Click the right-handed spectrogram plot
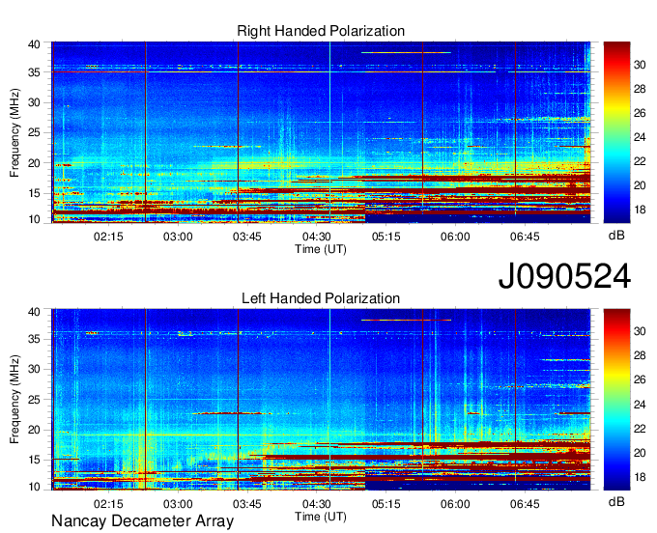Image resolution: width=657 pixels, height=533 pixels. pos(321,132)
